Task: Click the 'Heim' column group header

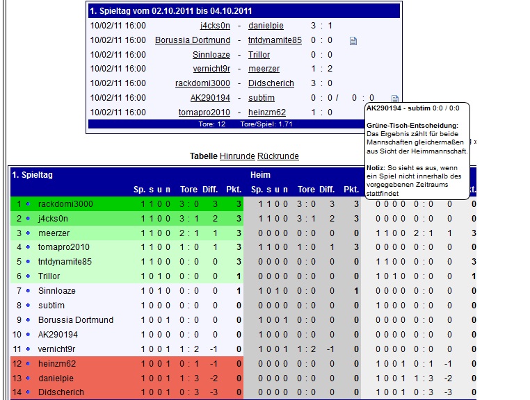Action: click(x=260, y=175)
